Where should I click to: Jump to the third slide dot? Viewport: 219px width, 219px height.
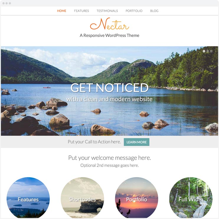[x=211, y=51]
